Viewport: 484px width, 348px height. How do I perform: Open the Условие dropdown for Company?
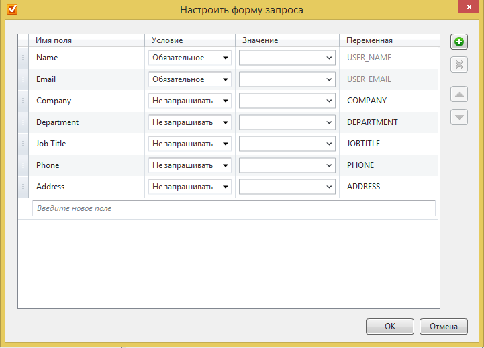point(190,101)
